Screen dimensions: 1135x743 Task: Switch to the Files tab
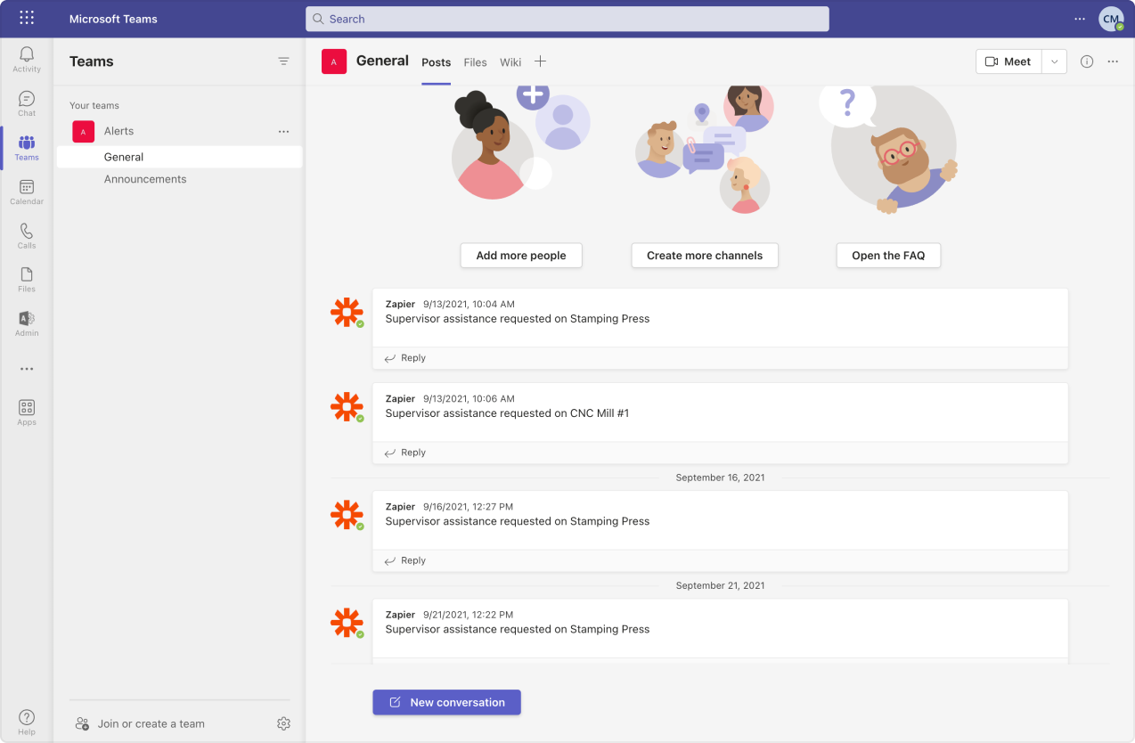coord(476,62)
